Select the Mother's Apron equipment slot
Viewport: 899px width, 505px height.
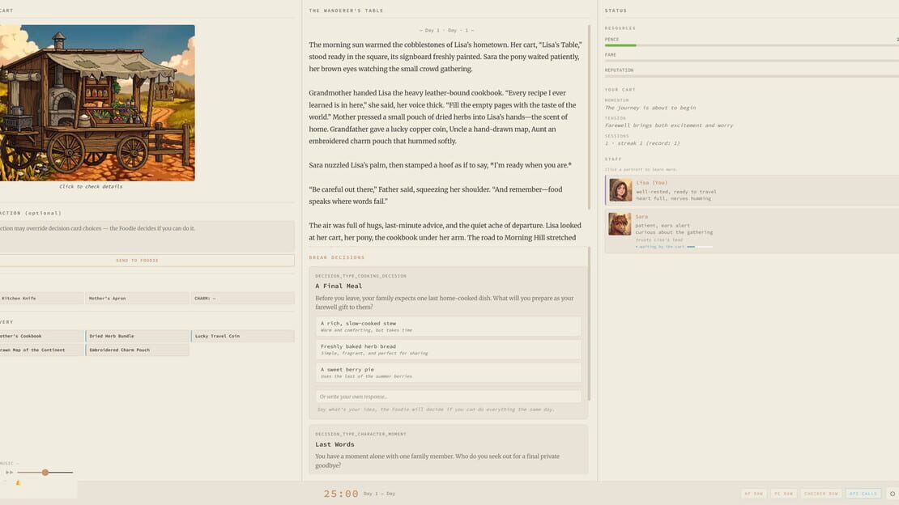[x=138, y=298]
